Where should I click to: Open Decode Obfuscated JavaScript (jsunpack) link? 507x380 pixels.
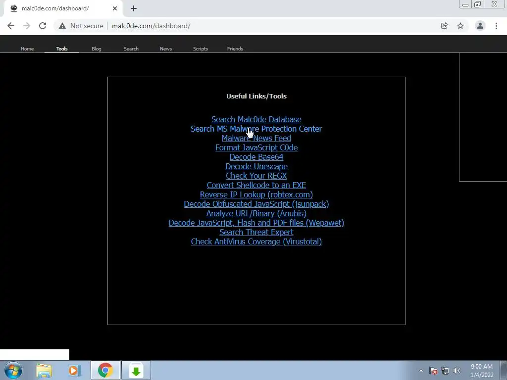tap(256, 203)
